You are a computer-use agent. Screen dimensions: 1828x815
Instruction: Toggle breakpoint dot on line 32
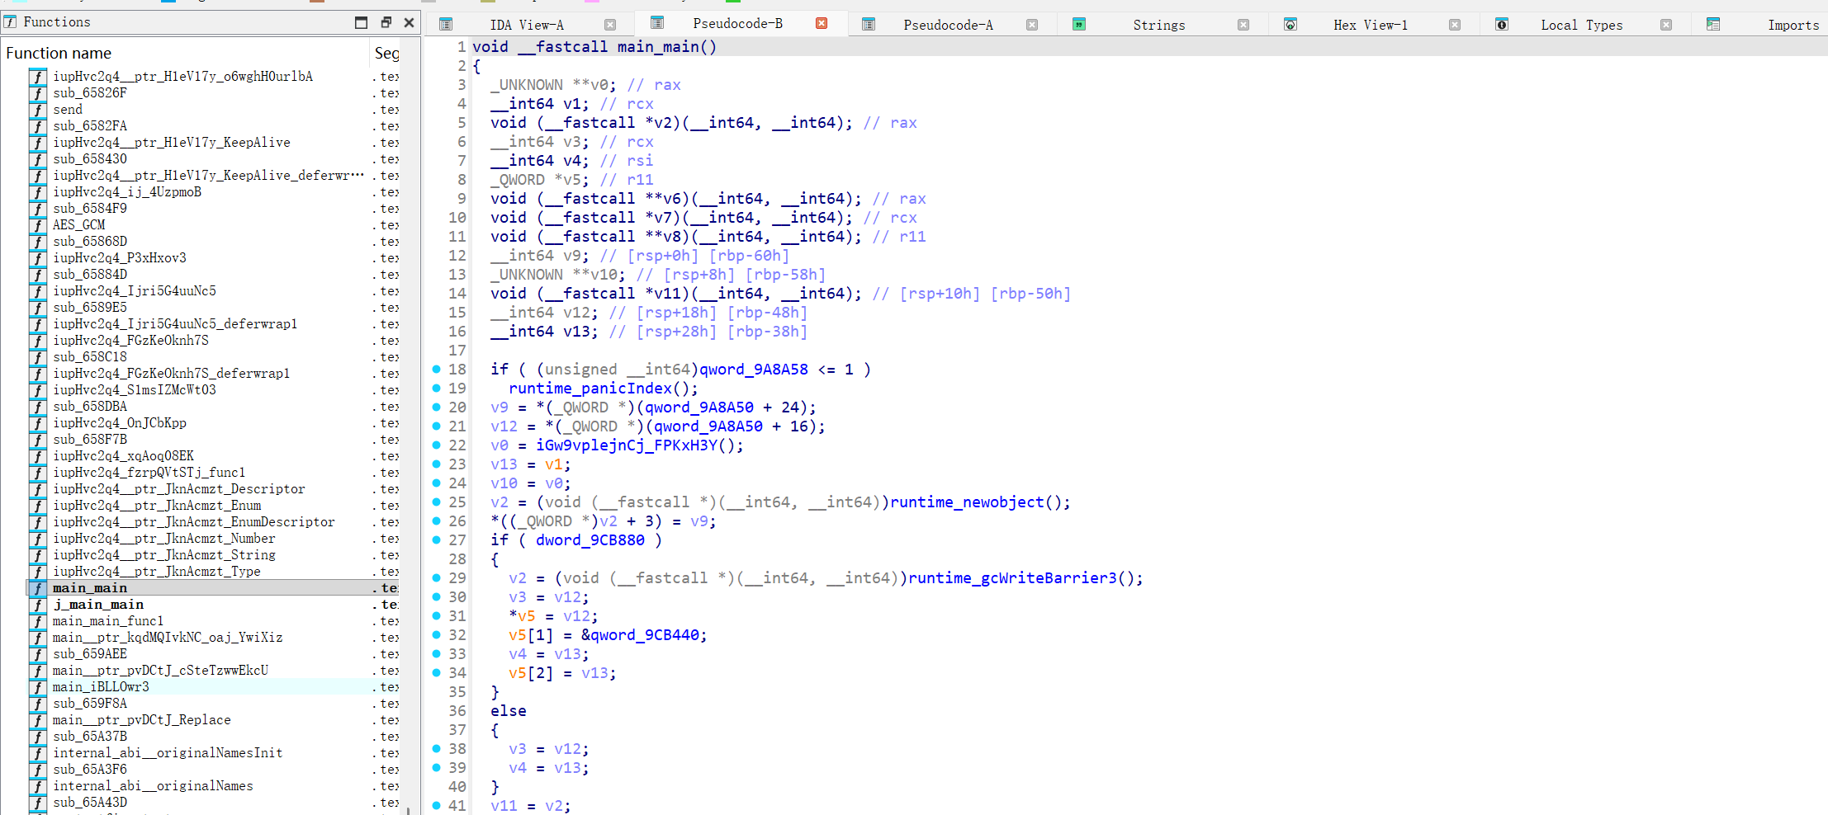point(437,634)
